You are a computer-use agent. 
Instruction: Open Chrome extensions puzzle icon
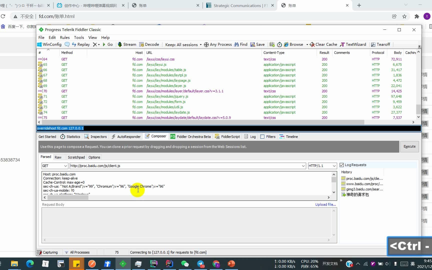(x=417, y=16)
